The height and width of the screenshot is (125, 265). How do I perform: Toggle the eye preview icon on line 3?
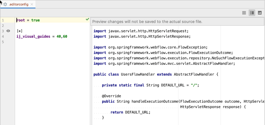coord(8,31)
